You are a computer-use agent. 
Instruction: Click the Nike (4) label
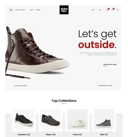pos(104,135)
